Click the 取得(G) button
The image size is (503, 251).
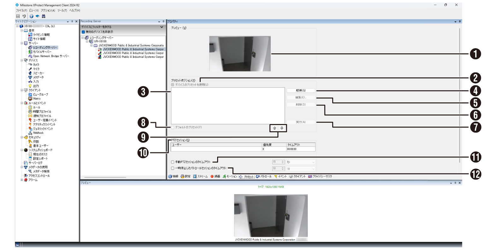click(301, 91)
